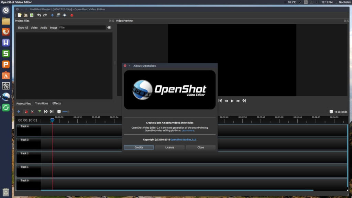Click the Credits button in About dialog
The width and height of the screenshot is (352, 198).
[x=139, y=147]
